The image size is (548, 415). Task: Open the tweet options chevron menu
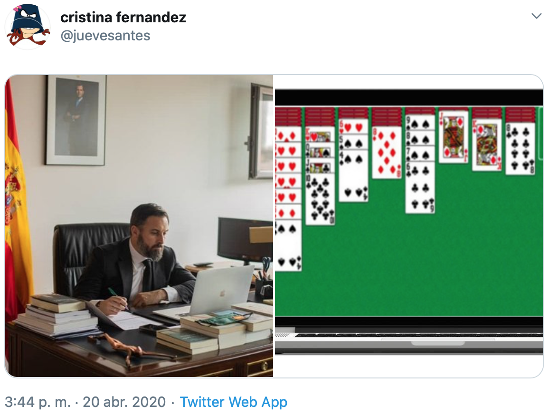point(536,16)
